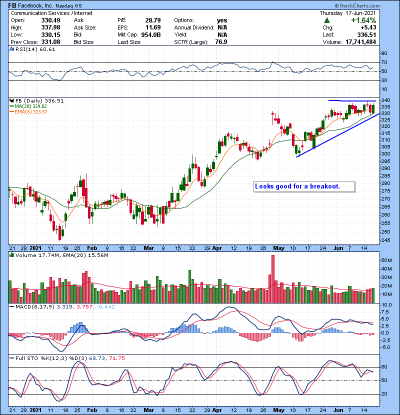Click the FB (Daily) candlestick legend icon
The width and height of the screenshot is (400, 415).
tap(10, 100)
